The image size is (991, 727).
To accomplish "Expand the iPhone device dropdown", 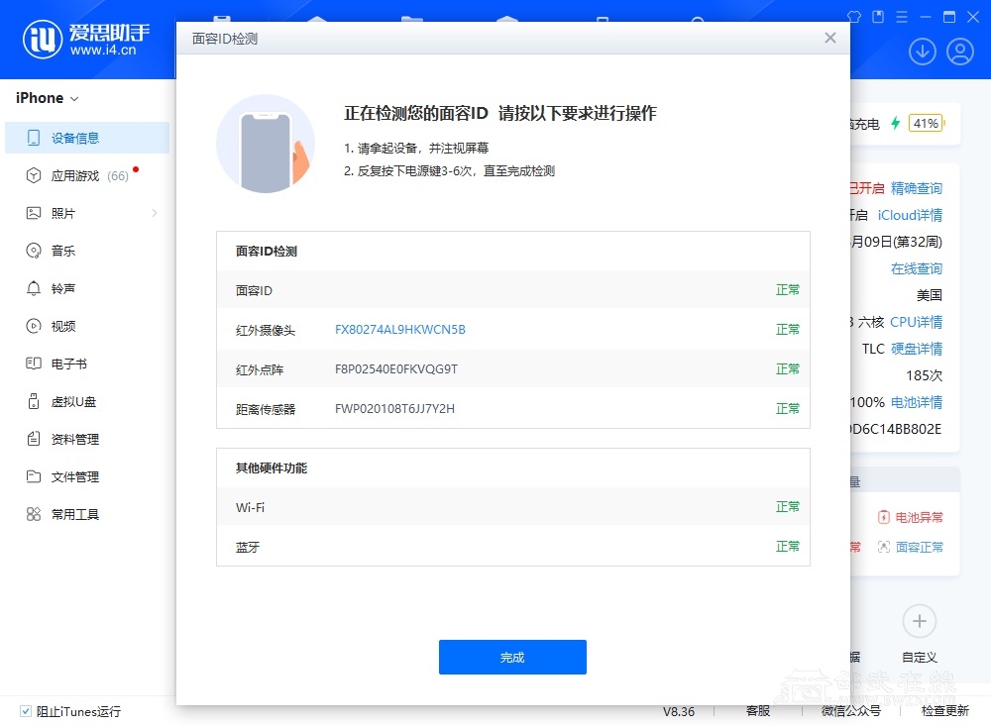I will pyautogui.click(x=48, y=98).
